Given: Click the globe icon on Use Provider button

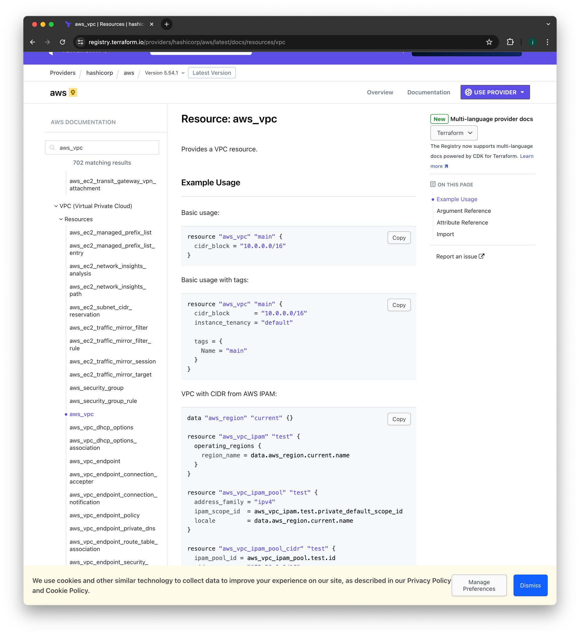Looking at the screenshot, I should pos(468,92).
